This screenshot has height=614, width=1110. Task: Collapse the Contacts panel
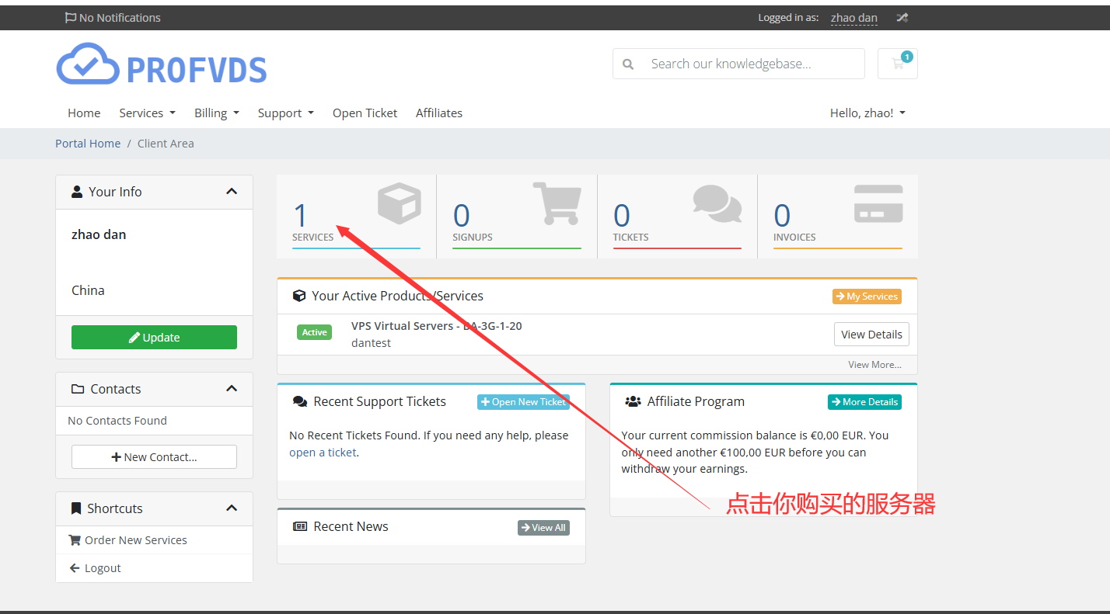click(x=231, y=388)
